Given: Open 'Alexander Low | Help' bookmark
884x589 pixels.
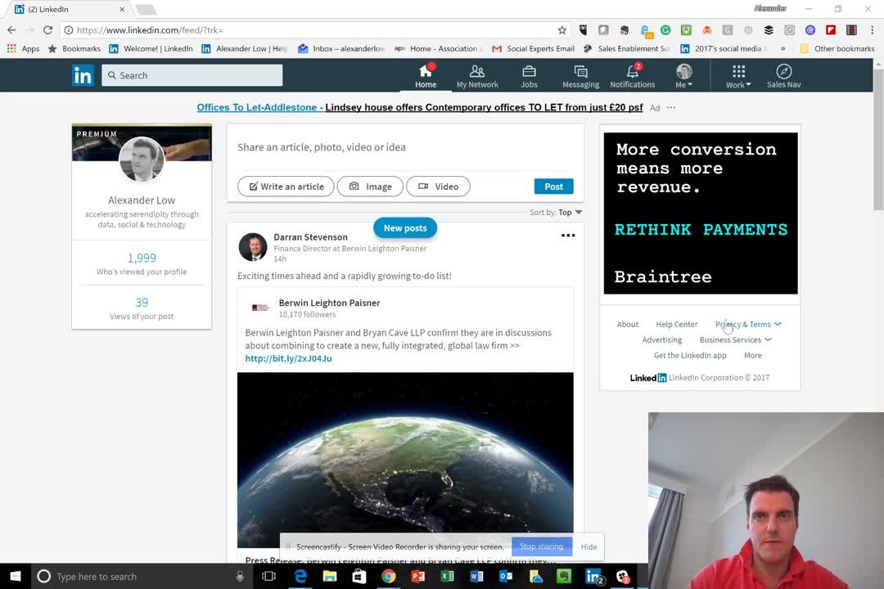Looking at the screenshot, I should 245,48.
